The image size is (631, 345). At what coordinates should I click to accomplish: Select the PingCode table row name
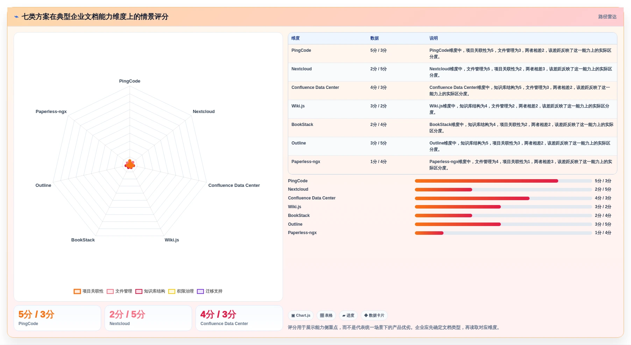(301, 50)
